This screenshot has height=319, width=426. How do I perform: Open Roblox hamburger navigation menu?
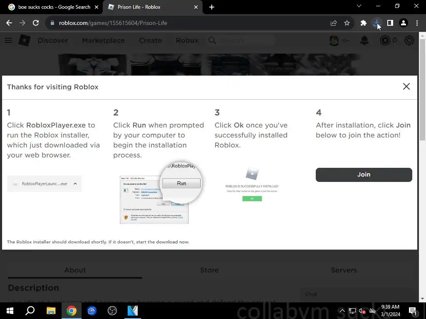(8, 40)
